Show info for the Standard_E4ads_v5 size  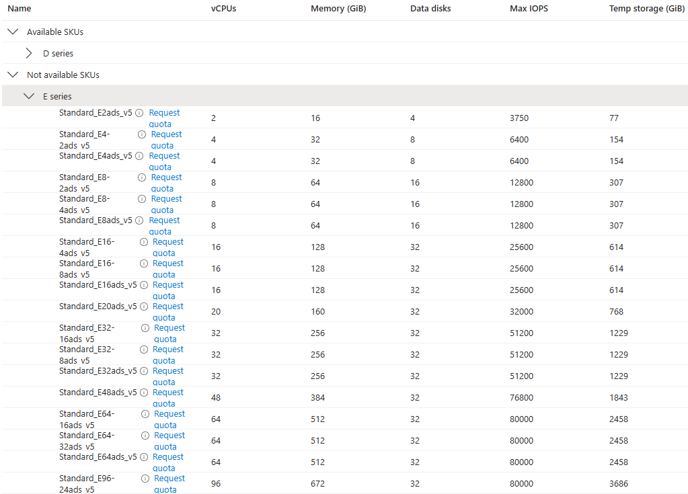coord(139,156)
